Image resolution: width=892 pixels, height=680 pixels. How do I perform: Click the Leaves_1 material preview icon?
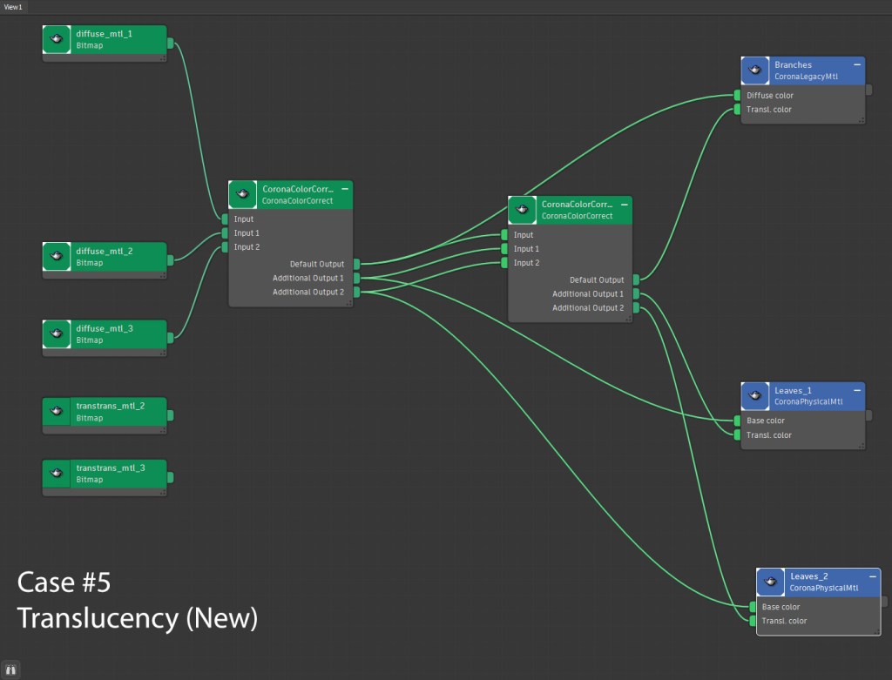pos(754,396)
